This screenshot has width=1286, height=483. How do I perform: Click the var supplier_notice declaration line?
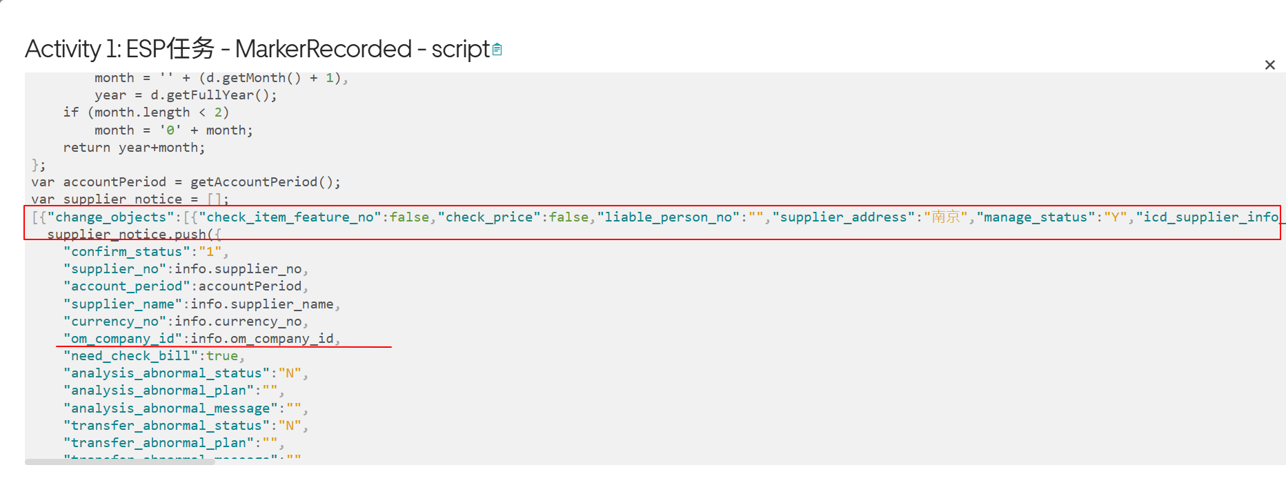(x=130, y=199)
